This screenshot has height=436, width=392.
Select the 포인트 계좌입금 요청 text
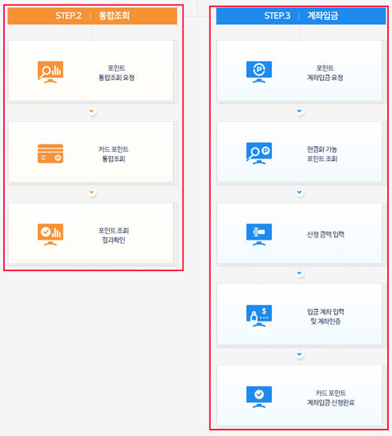point(325,73)
